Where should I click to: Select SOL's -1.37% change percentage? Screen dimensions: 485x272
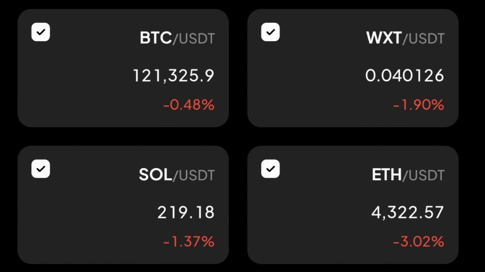[x=189, y=242]
